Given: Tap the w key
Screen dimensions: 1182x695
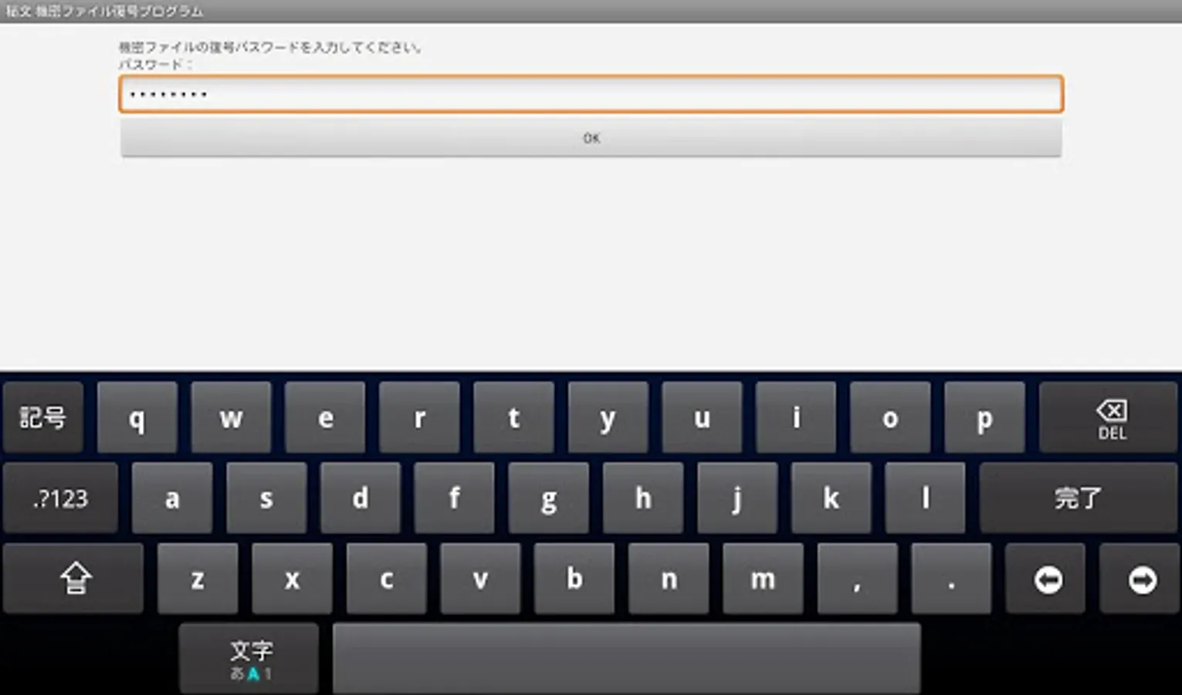Looking at the screenshot, I should click(231, 418).
